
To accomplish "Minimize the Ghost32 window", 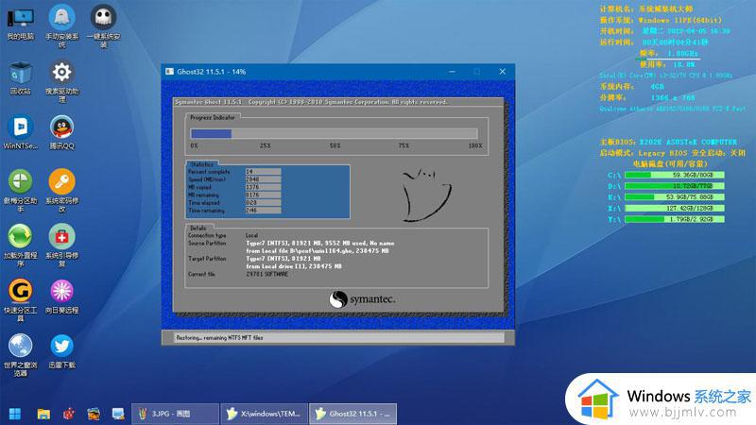I will pyautogui.click(x=452, y=72).
